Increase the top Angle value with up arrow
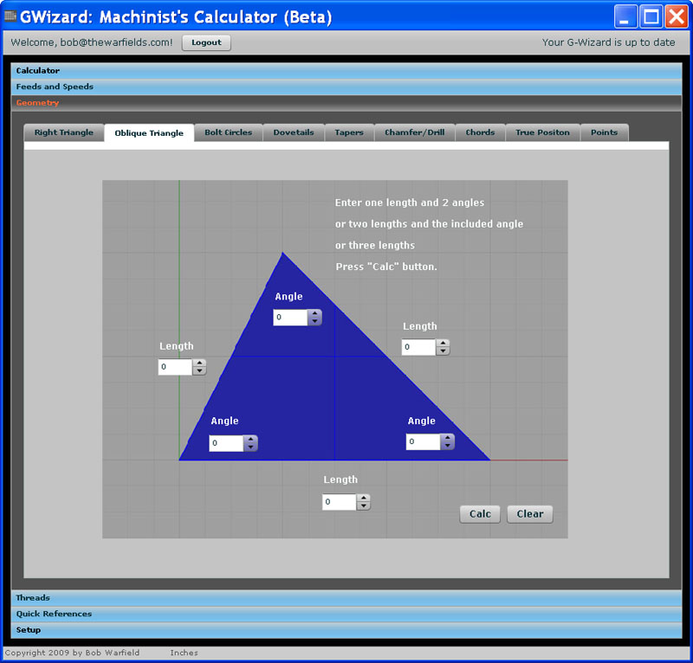This screenshot has width=693, height=663. click(314, 313)
